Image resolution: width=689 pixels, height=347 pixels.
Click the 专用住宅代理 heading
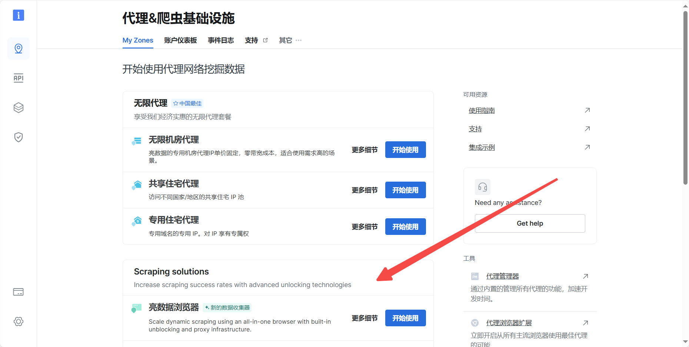[174, 220]
